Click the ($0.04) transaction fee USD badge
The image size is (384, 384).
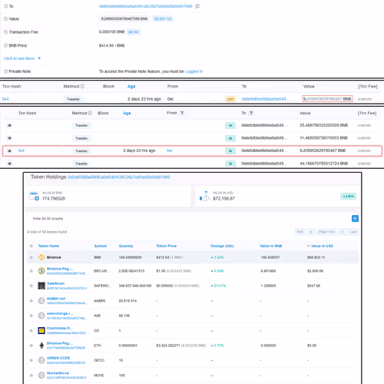[x=134, y=32]
